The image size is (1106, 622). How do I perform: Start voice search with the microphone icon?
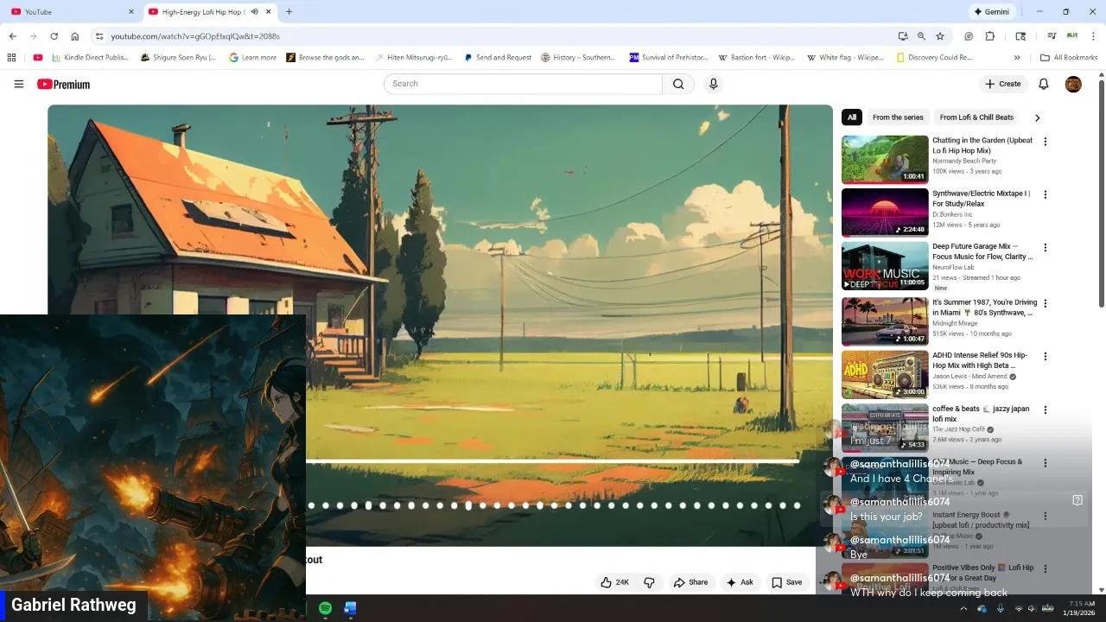713,84
